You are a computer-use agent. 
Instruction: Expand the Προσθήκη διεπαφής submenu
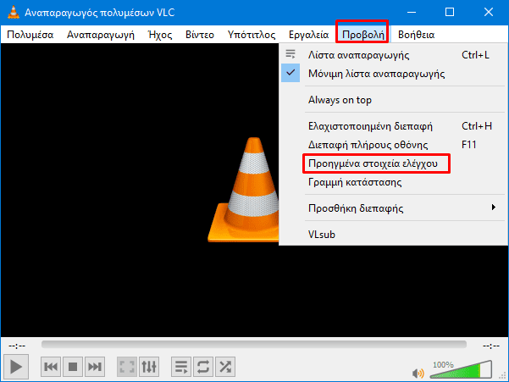(394, 208)
